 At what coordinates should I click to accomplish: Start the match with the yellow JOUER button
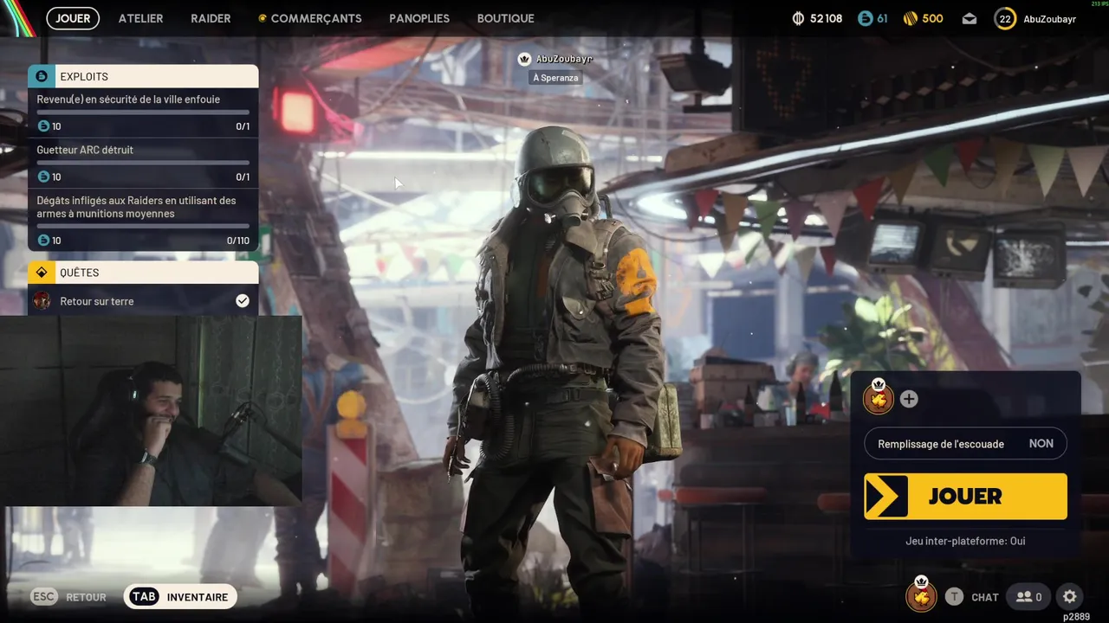[x=965, y=496]
